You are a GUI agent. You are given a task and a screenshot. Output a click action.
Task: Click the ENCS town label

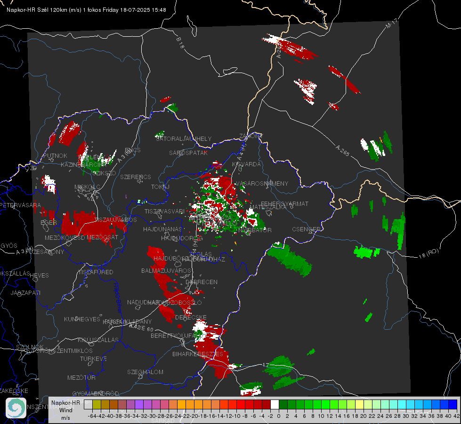(x=133, y=150)
